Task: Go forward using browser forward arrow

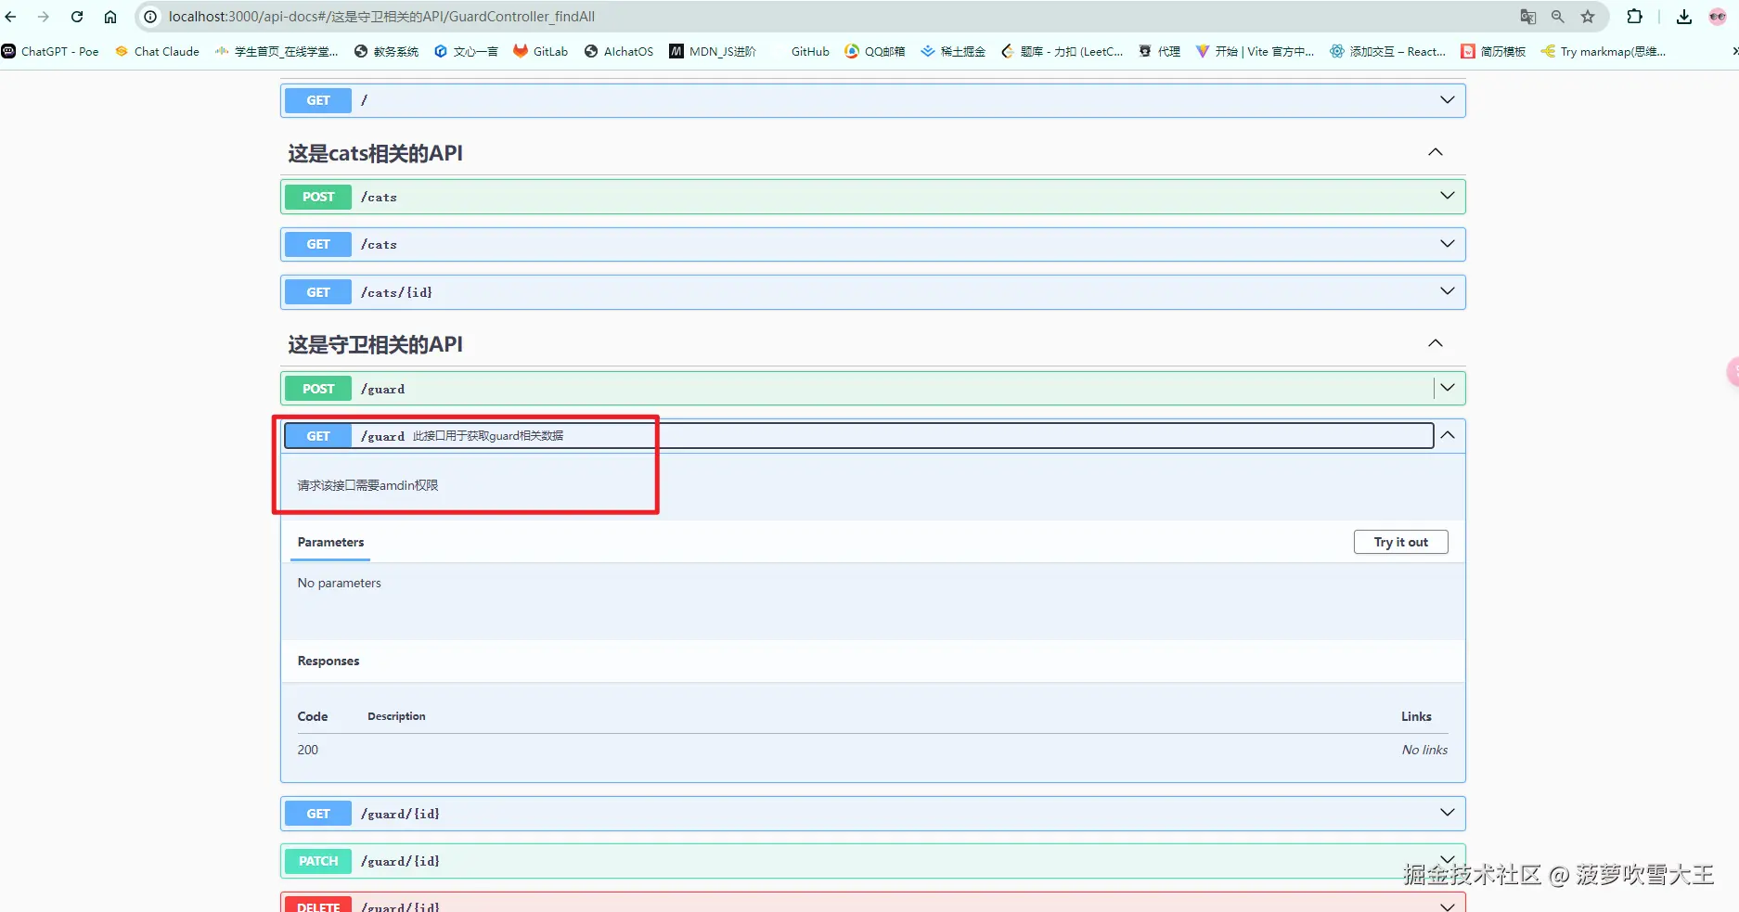Action: [x=44, y=17]
